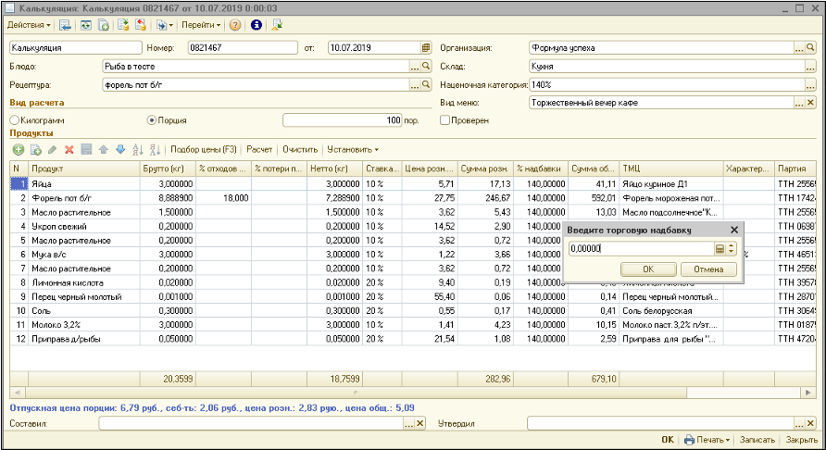Image resolution: width=826 pixels, height=450 pixels.
Task: Open selection list for Организация field
Action: coord(798,46)
